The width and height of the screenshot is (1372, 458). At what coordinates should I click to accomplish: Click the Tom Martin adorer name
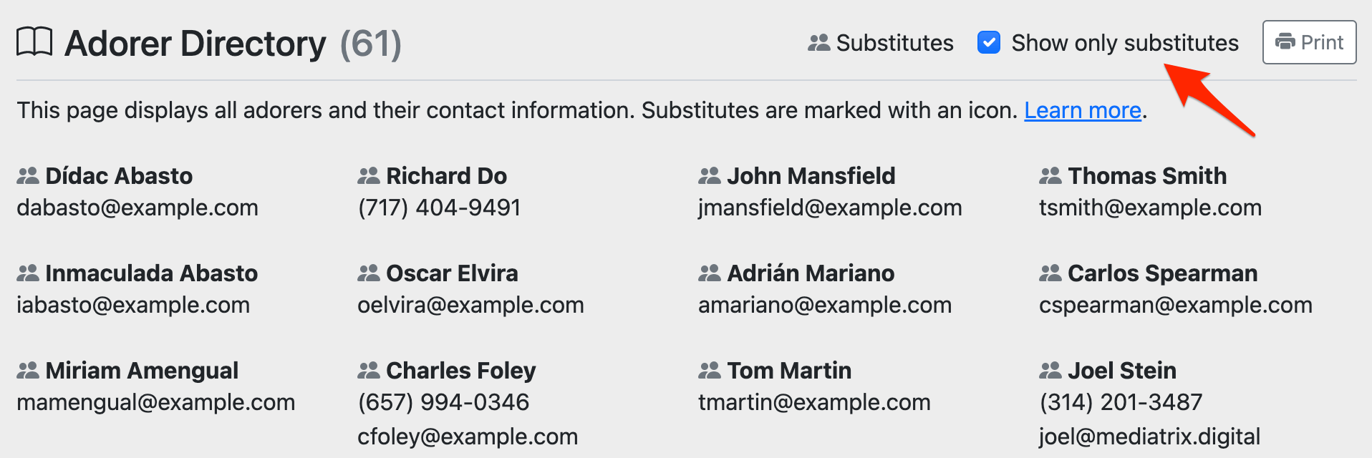(x=789, y=371)
